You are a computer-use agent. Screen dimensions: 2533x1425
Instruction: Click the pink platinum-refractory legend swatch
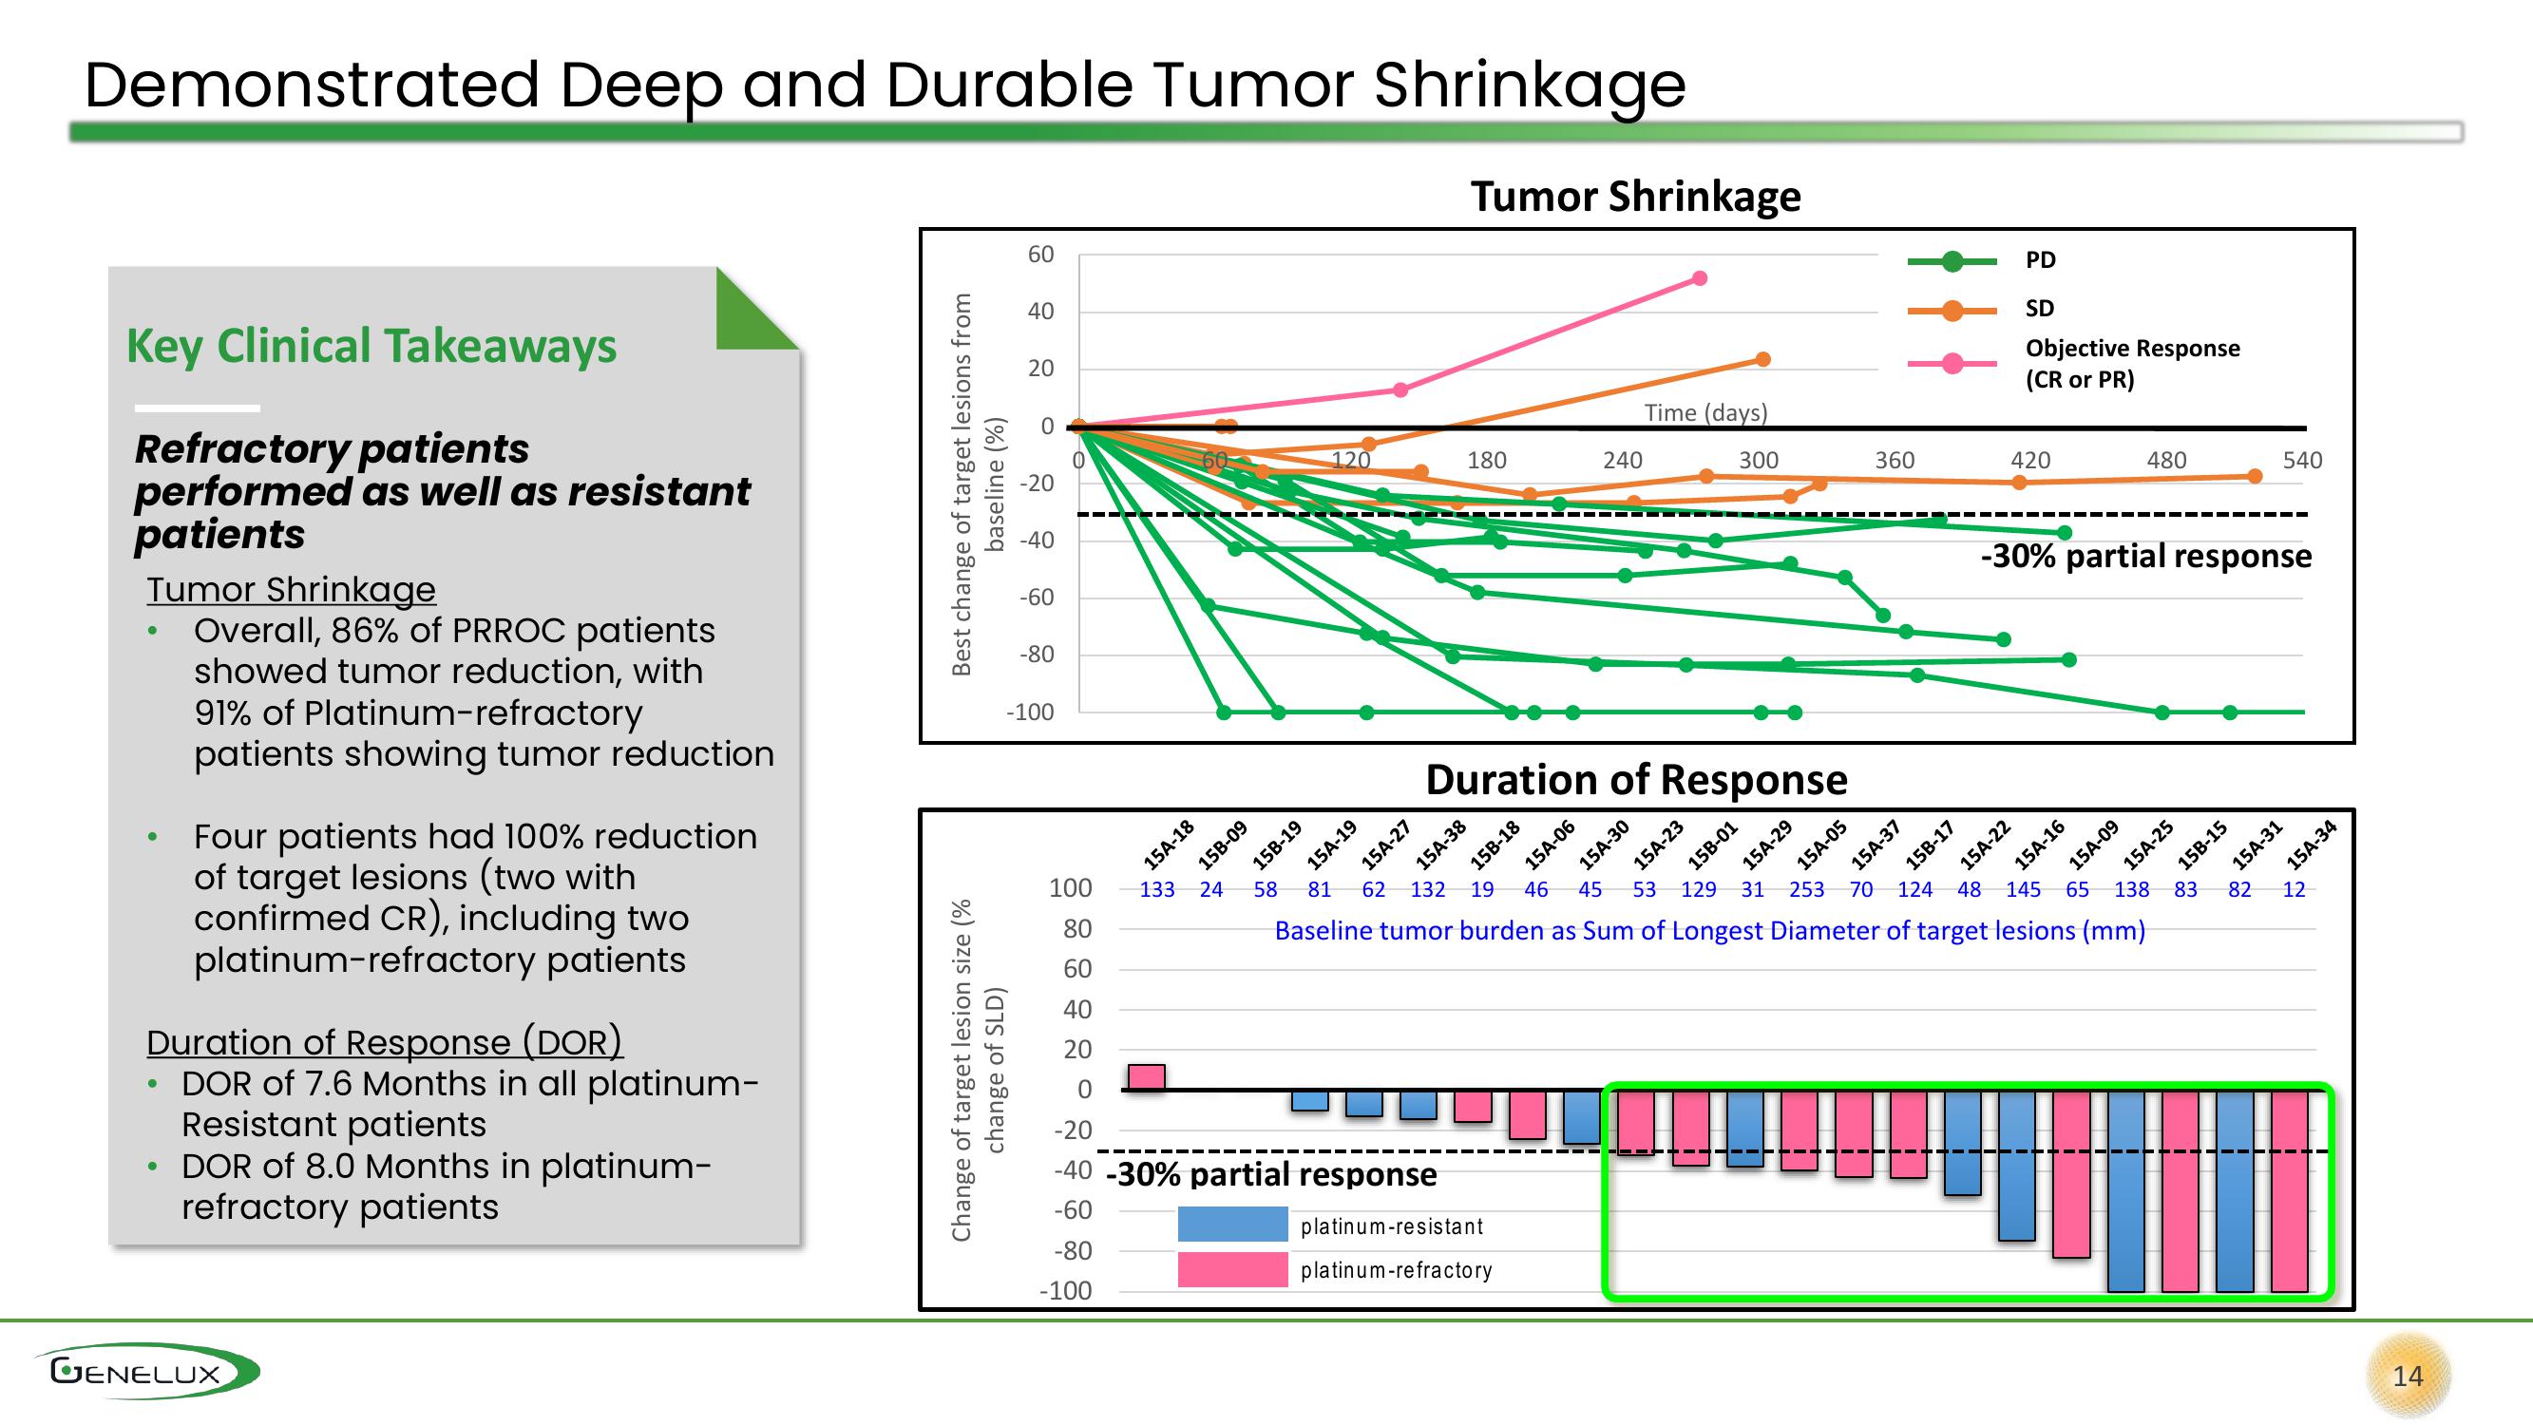[1232, 1268]
